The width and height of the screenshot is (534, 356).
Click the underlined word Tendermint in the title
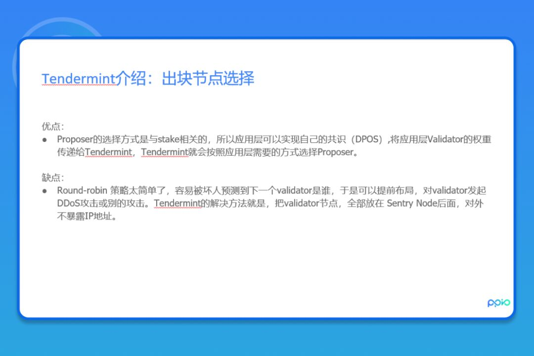[x=77, y=79]
